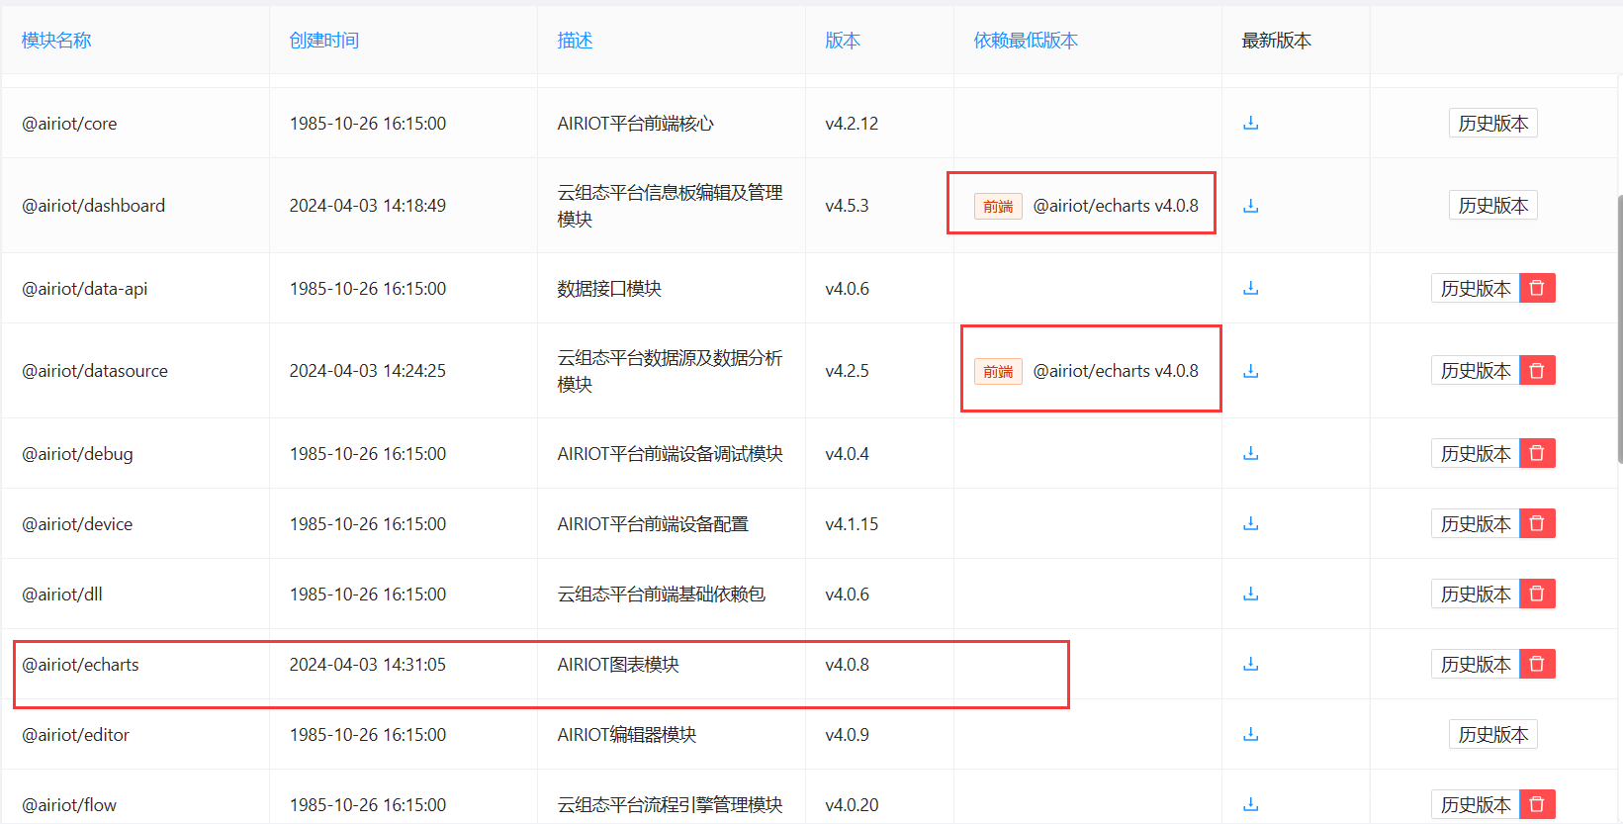Image resolution: width=1623 pixels, height=824 pixels.
Task: Open 历史版本 for @airiot/datasource
Action: [x=1476, y=370]
